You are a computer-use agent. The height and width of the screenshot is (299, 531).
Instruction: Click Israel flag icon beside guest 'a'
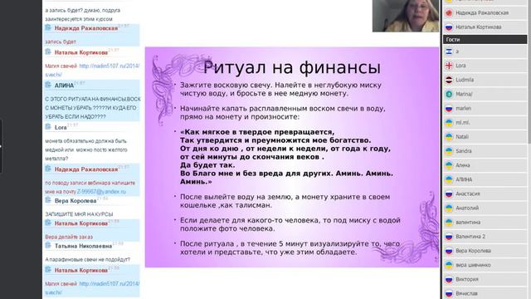(449, 51)
